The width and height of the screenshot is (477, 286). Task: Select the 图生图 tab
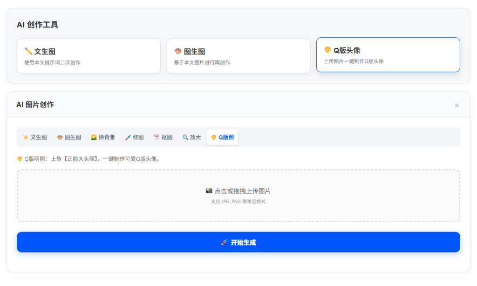(69, 137)
